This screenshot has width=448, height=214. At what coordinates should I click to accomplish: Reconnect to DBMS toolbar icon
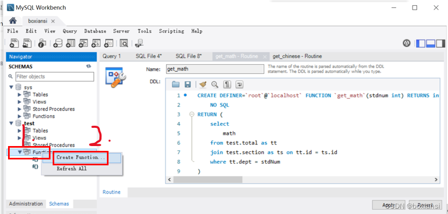139,43
